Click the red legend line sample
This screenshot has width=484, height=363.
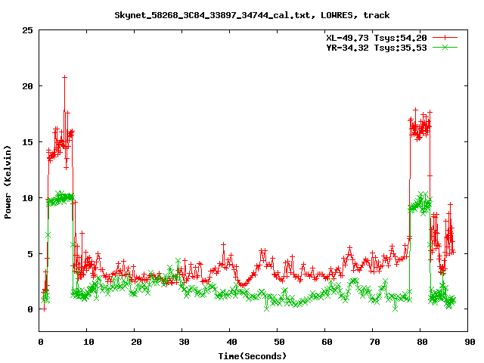click(x=445, y=38)
